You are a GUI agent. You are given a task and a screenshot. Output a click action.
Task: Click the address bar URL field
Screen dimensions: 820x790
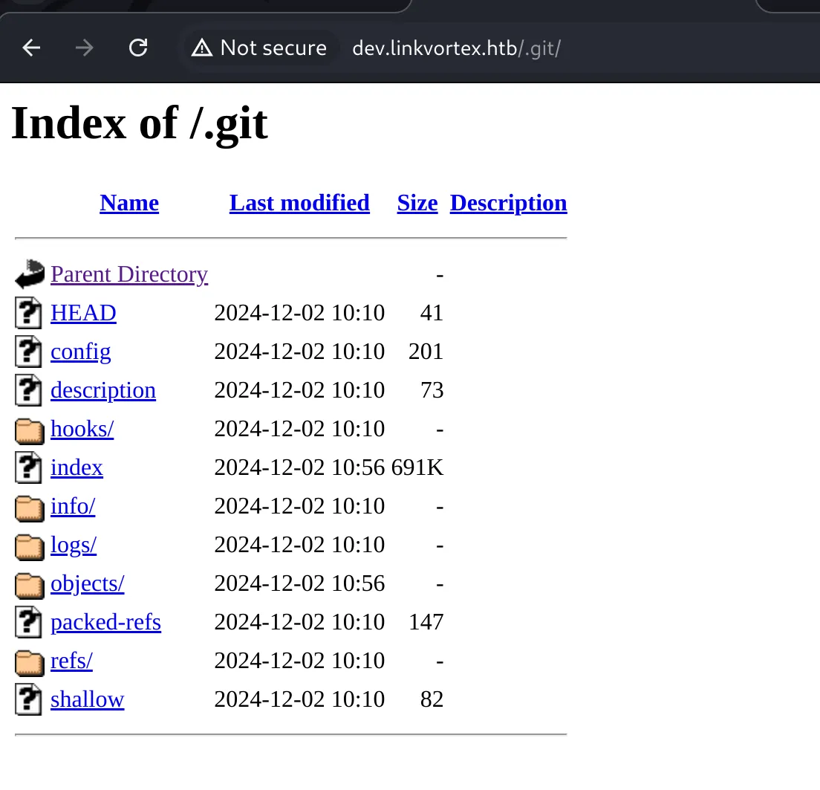coord(457,48)
